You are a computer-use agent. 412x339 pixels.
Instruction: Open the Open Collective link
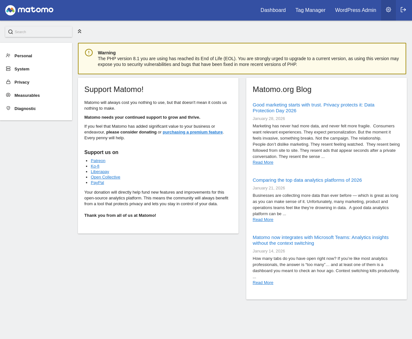[x=106, y=177]
